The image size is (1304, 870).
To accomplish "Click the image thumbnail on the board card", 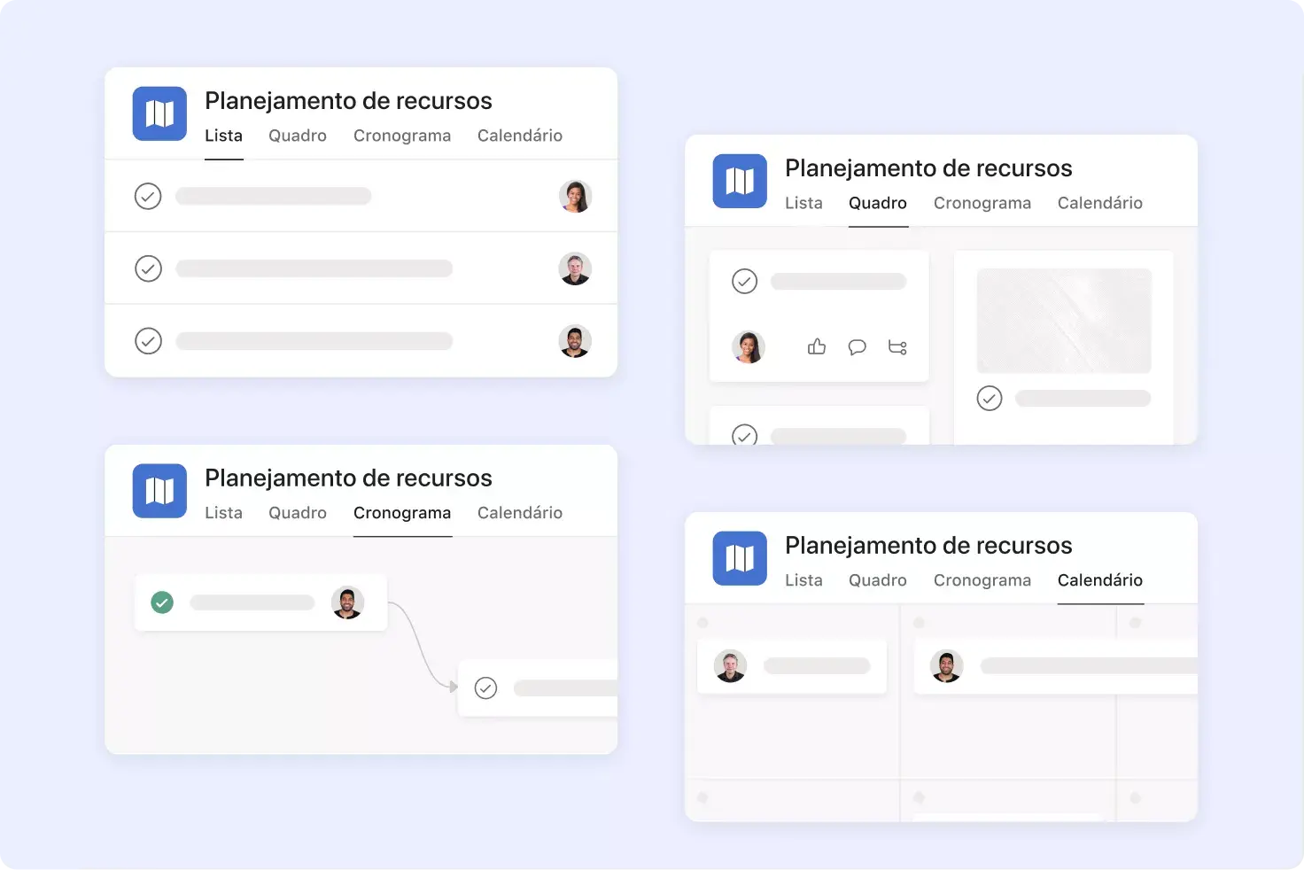I will click(x=1063, y=321).
